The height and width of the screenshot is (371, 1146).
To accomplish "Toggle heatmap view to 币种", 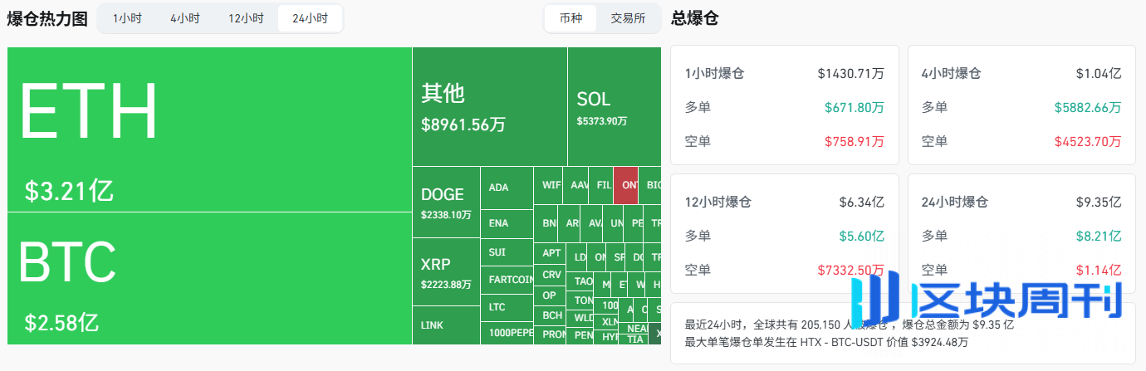I will point(571,18).
